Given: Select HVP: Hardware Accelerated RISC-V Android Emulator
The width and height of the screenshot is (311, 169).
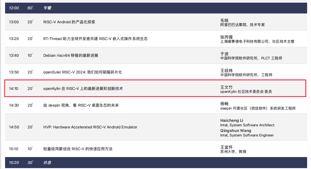Looking at the screenshot, I should 90,127.
